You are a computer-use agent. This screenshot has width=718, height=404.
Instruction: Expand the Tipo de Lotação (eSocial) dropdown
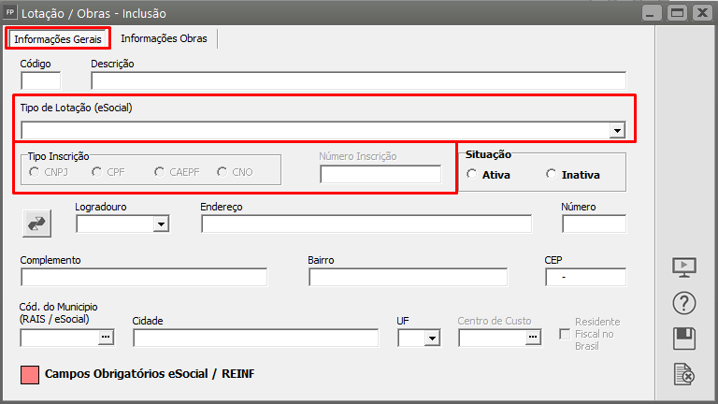(x=617, y=131)
